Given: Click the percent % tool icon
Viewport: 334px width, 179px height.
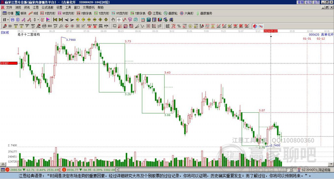Looking at the screenshot, I should pyautogui.click(x=179, y=26).
